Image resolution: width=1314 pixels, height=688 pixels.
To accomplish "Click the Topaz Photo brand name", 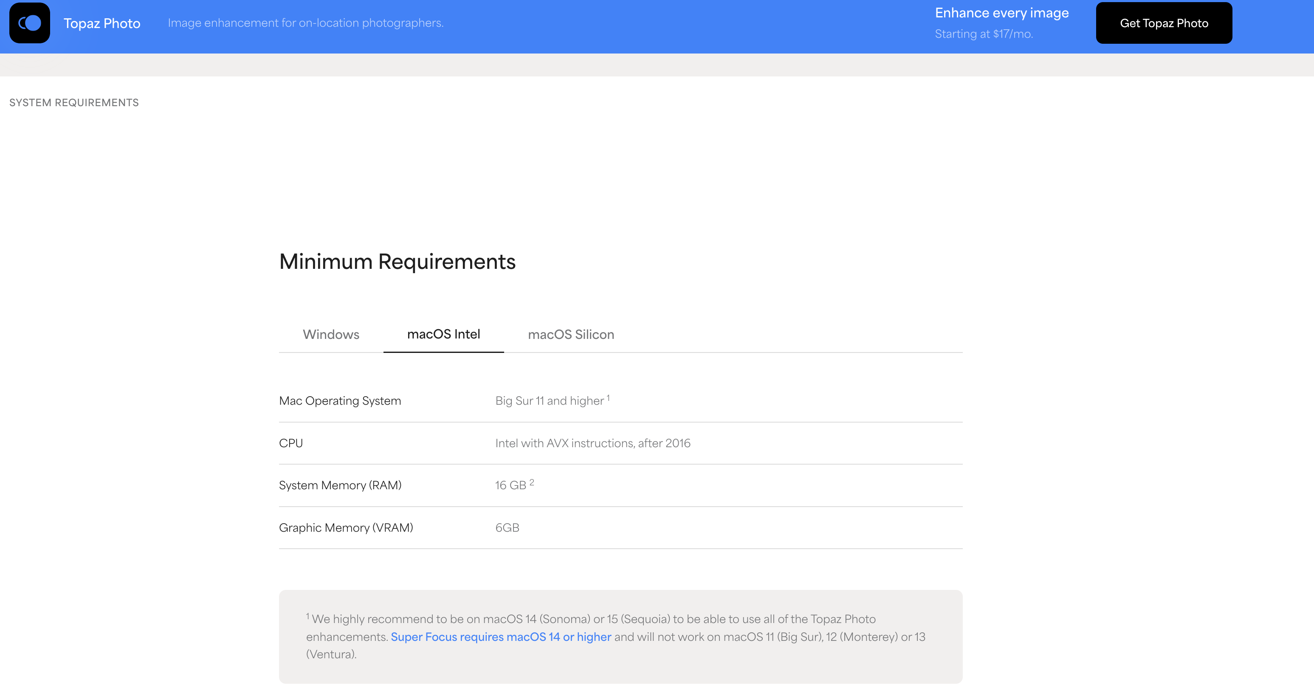I will click(x=102, y=23).
